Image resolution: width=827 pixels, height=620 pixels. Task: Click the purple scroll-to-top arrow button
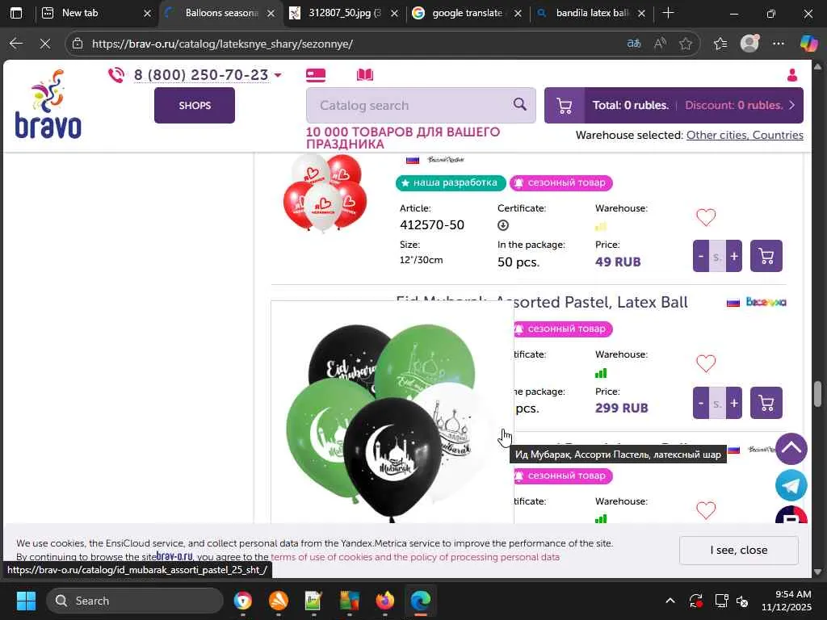coord(791,449)
